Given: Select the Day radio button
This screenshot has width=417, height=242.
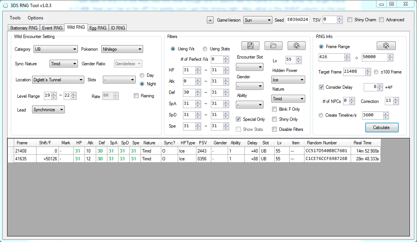Looking at the screenshot, I should [x=142, y=75].
